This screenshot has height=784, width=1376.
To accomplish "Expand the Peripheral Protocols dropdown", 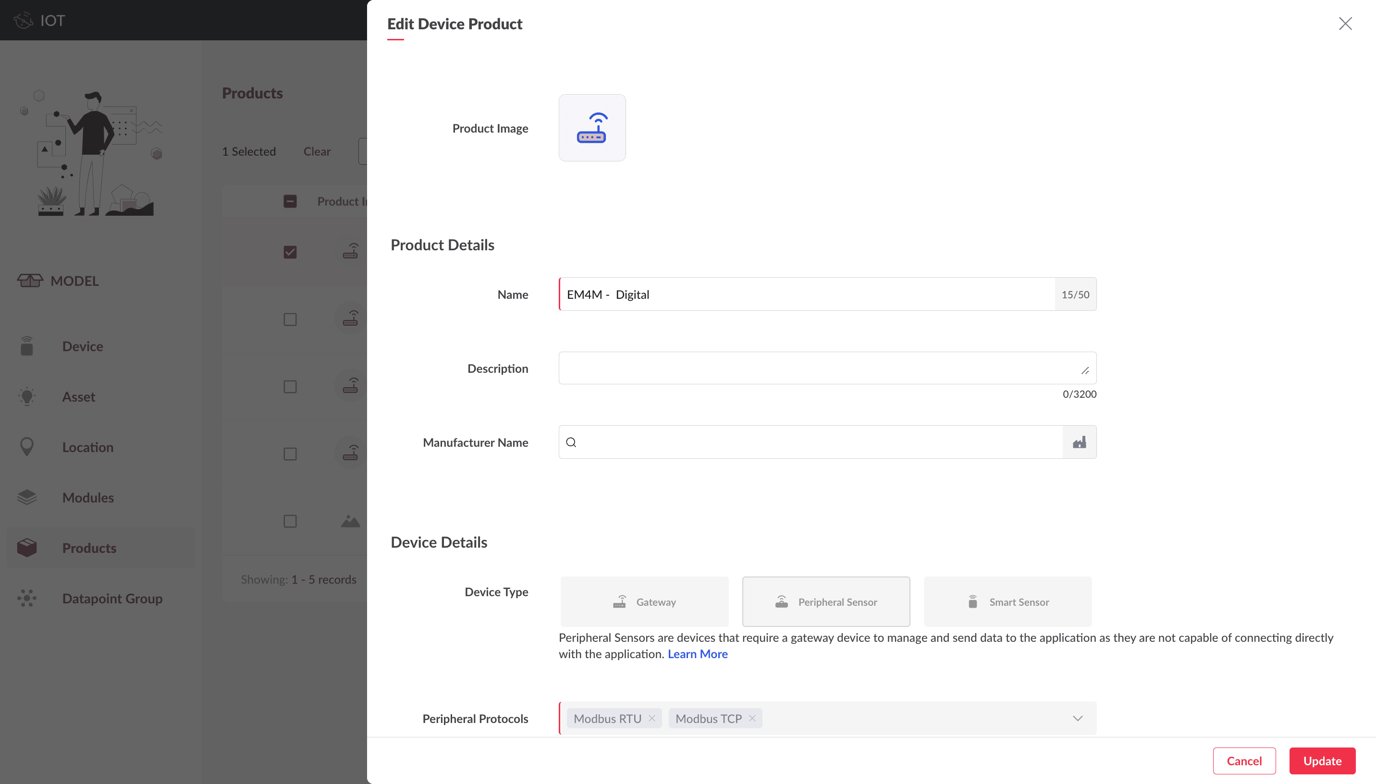I will pyautogui.click(x=1077, y=718).
